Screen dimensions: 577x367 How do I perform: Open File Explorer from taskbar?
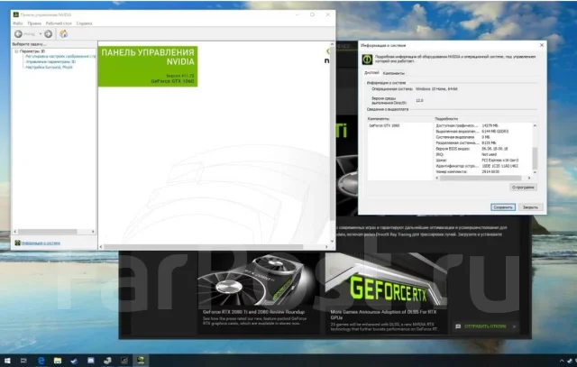pos(58,361)
